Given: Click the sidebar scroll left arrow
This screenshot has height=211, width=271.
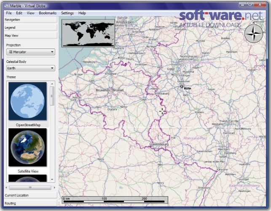Looking at the screenshot, I should (6, 187).
